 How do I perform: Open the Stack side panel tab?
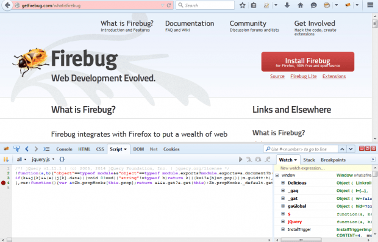coord(309,160)
